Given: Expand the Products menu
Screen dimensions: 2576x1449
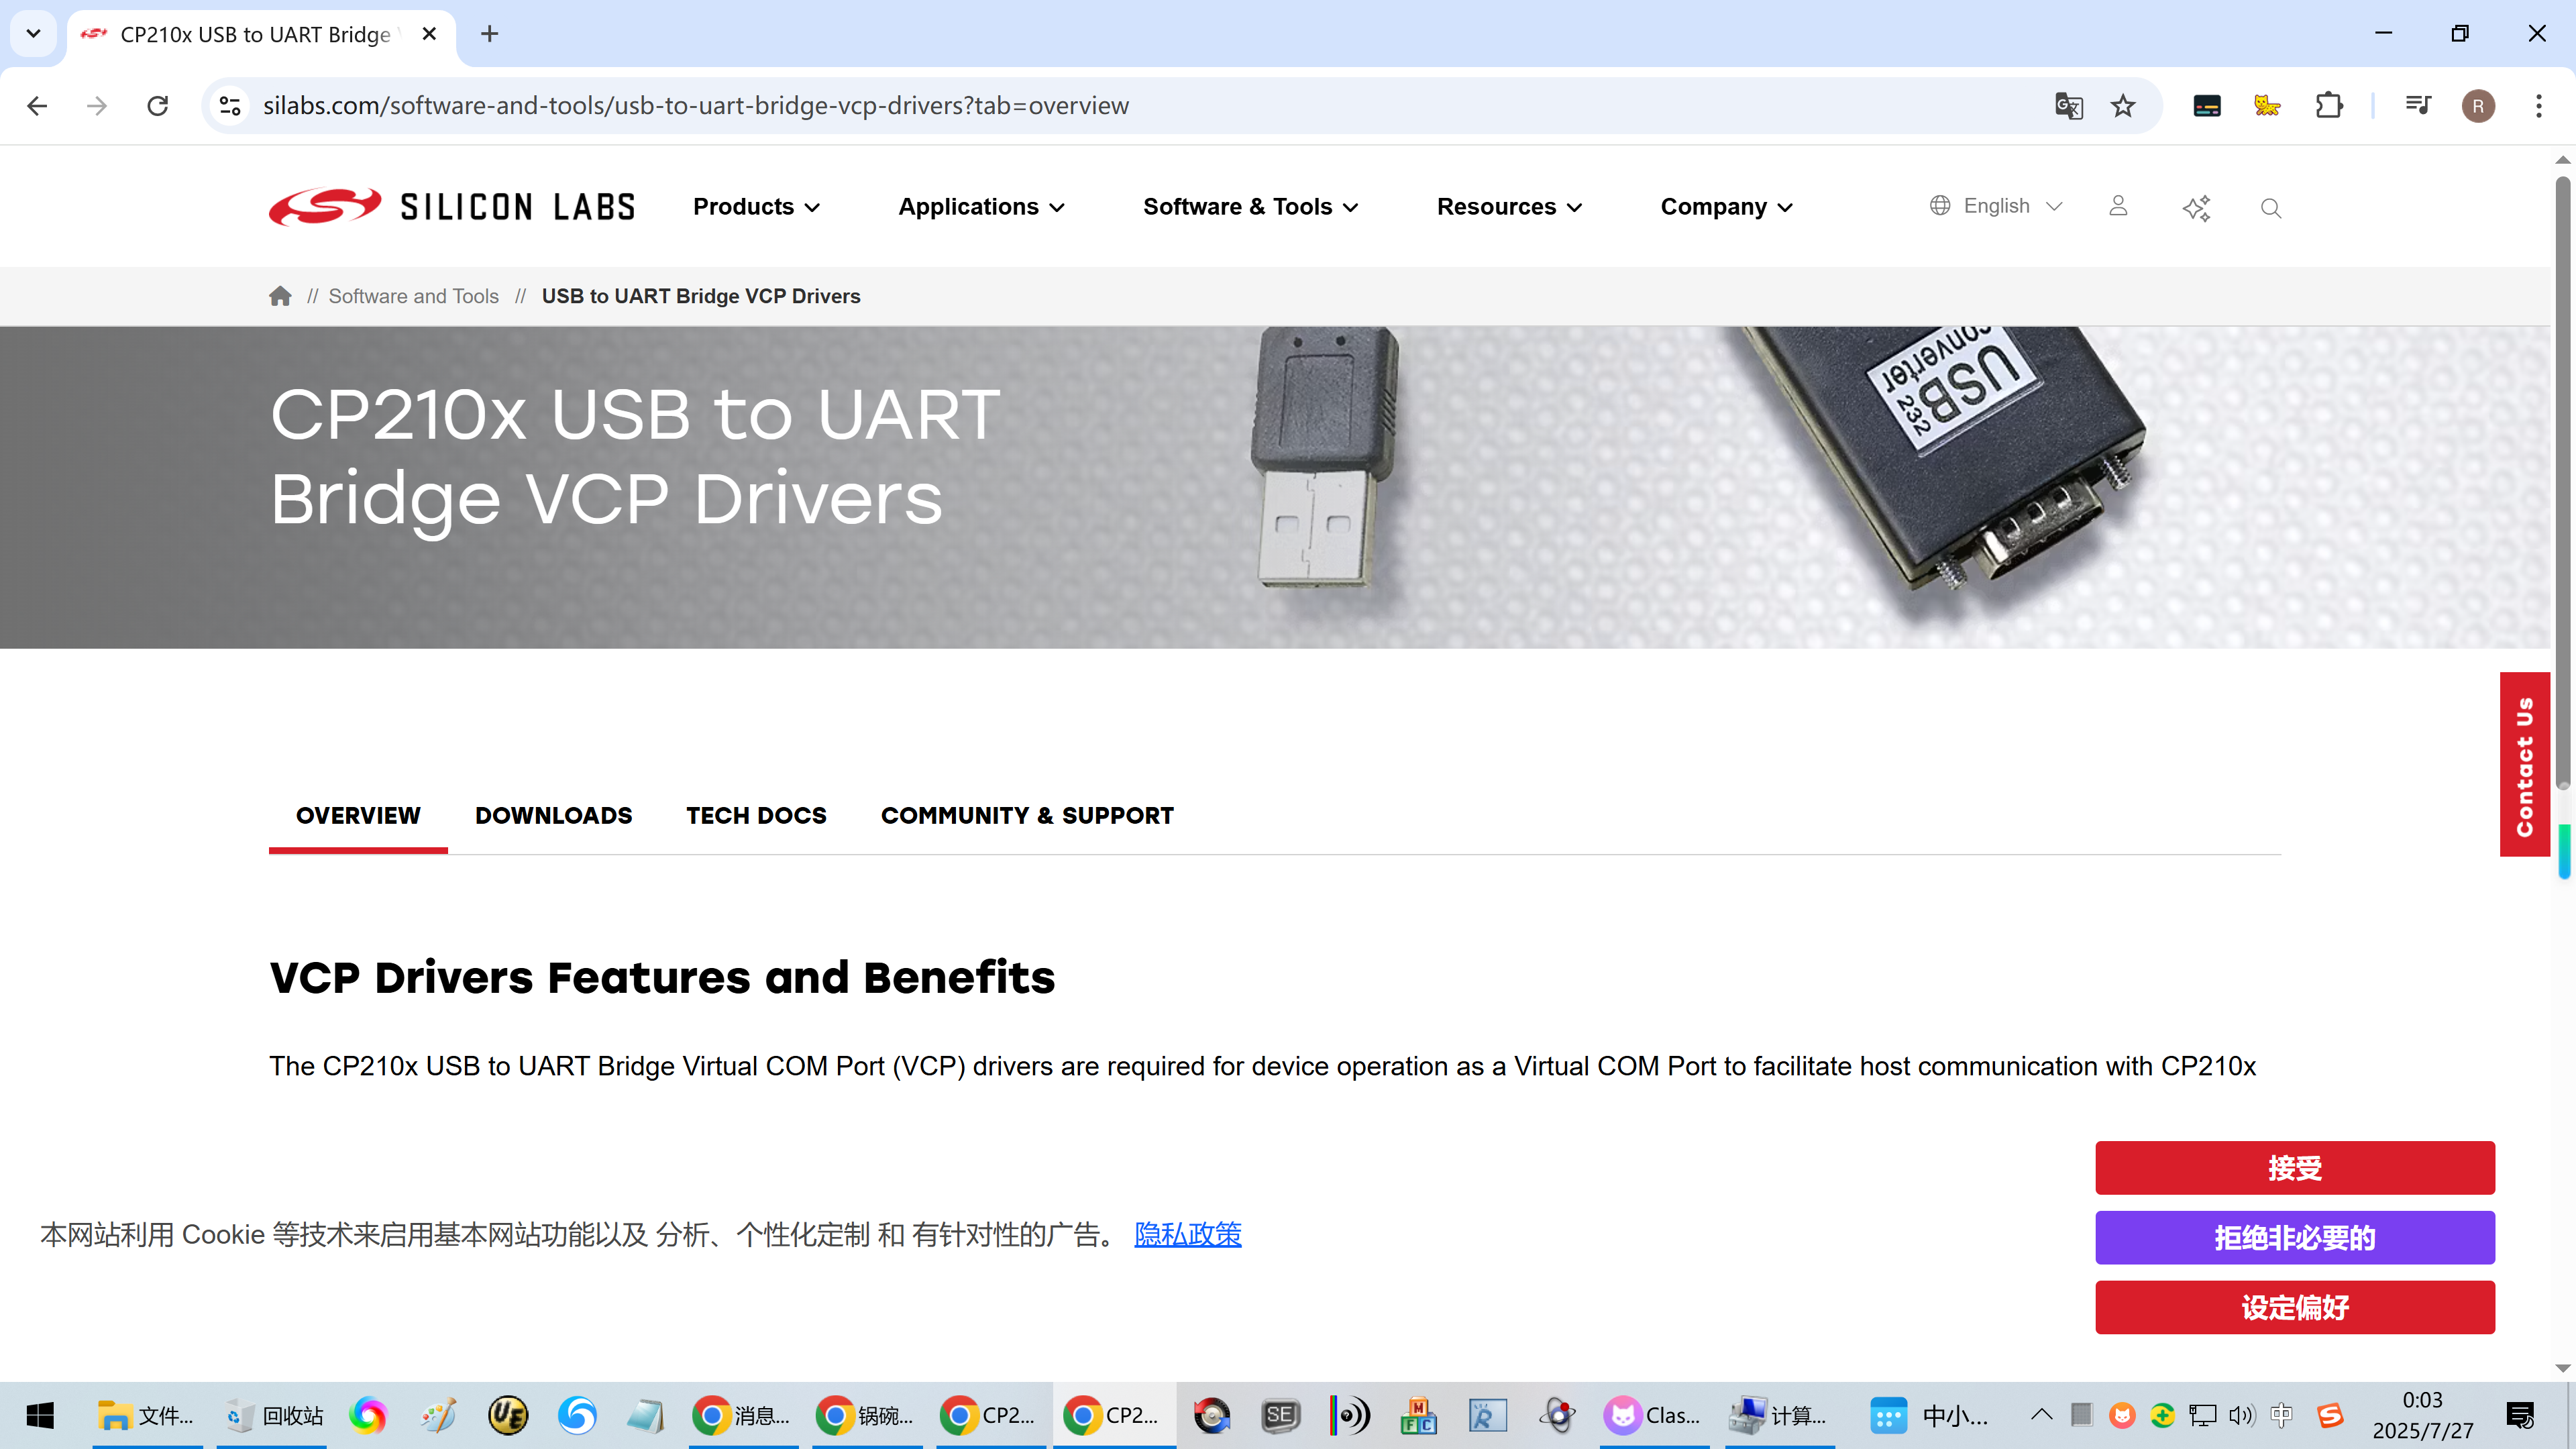Looking at the screenshot, I should (756, 207).
